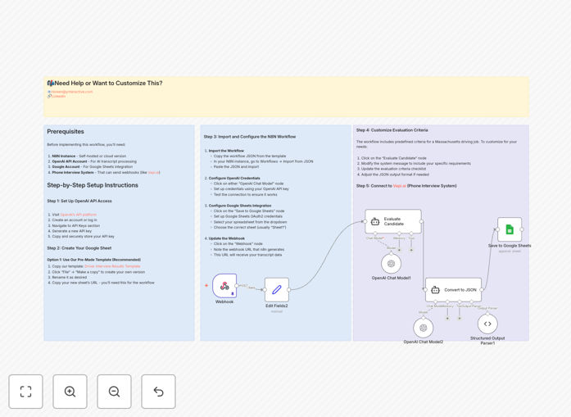571x417 pixels.
Task: Click the 'Configure Google Sheets Integration' list item
Action: (x=239, y=206)
